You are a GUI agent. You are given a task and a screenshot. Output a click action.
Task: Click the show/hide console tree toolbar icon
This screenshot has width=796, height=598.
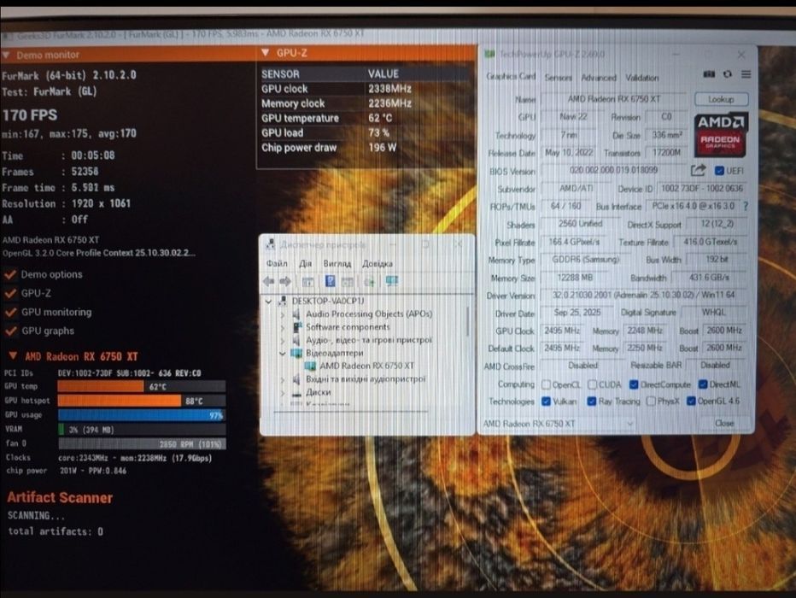click(x=307, y=282)
